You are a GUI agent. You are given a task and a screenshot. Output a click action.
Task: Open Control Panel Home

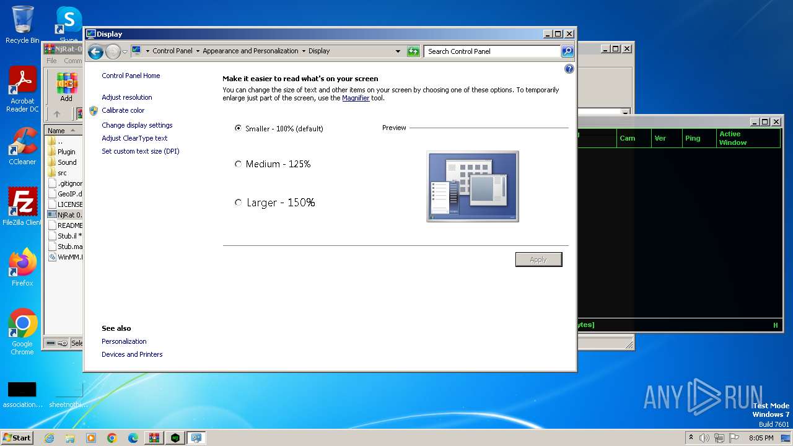(131, 76)
